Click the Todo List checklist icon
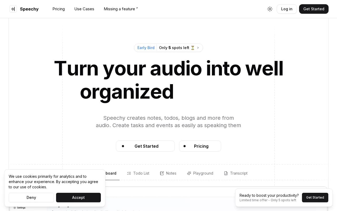This screenshot has height=211, width=337. pyautogui.click(x=129, y=173)
